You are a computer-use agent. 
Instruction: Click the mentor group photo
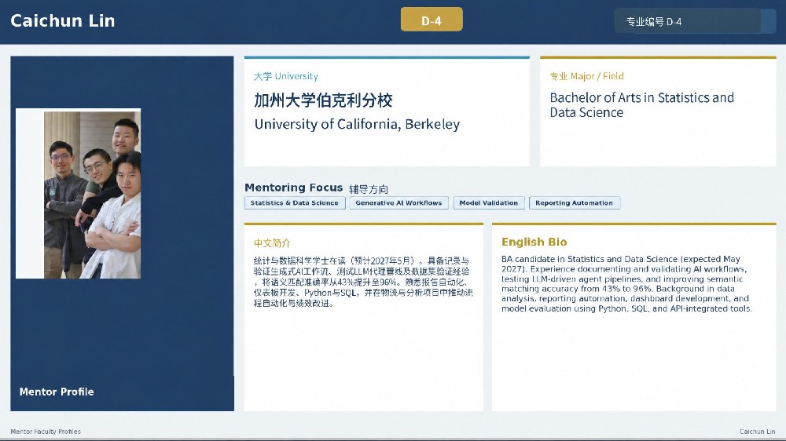click(x=78, y=193)
